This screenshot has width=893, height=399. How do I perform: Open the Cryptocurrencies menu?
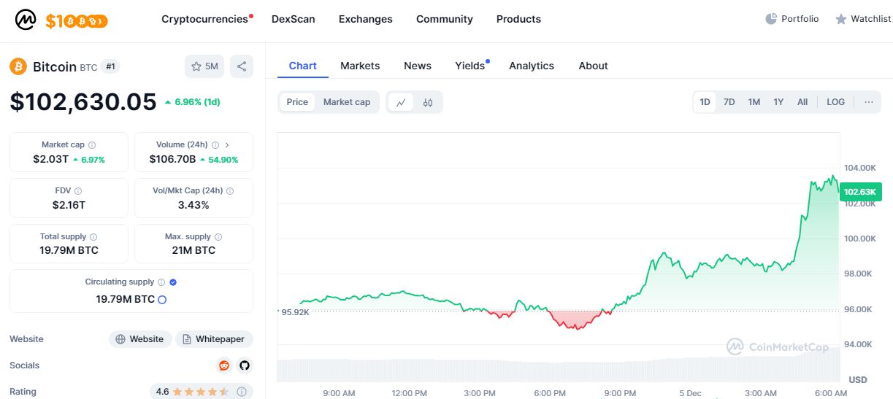pyautogui.click(x=204, y=19)
